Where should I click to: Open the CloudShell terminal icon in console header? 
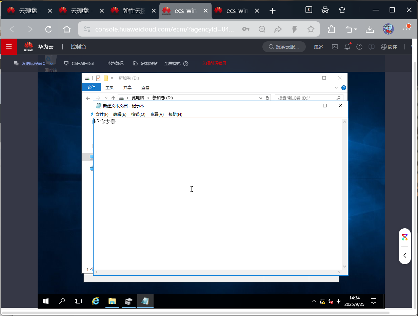(x=335, y=47)
